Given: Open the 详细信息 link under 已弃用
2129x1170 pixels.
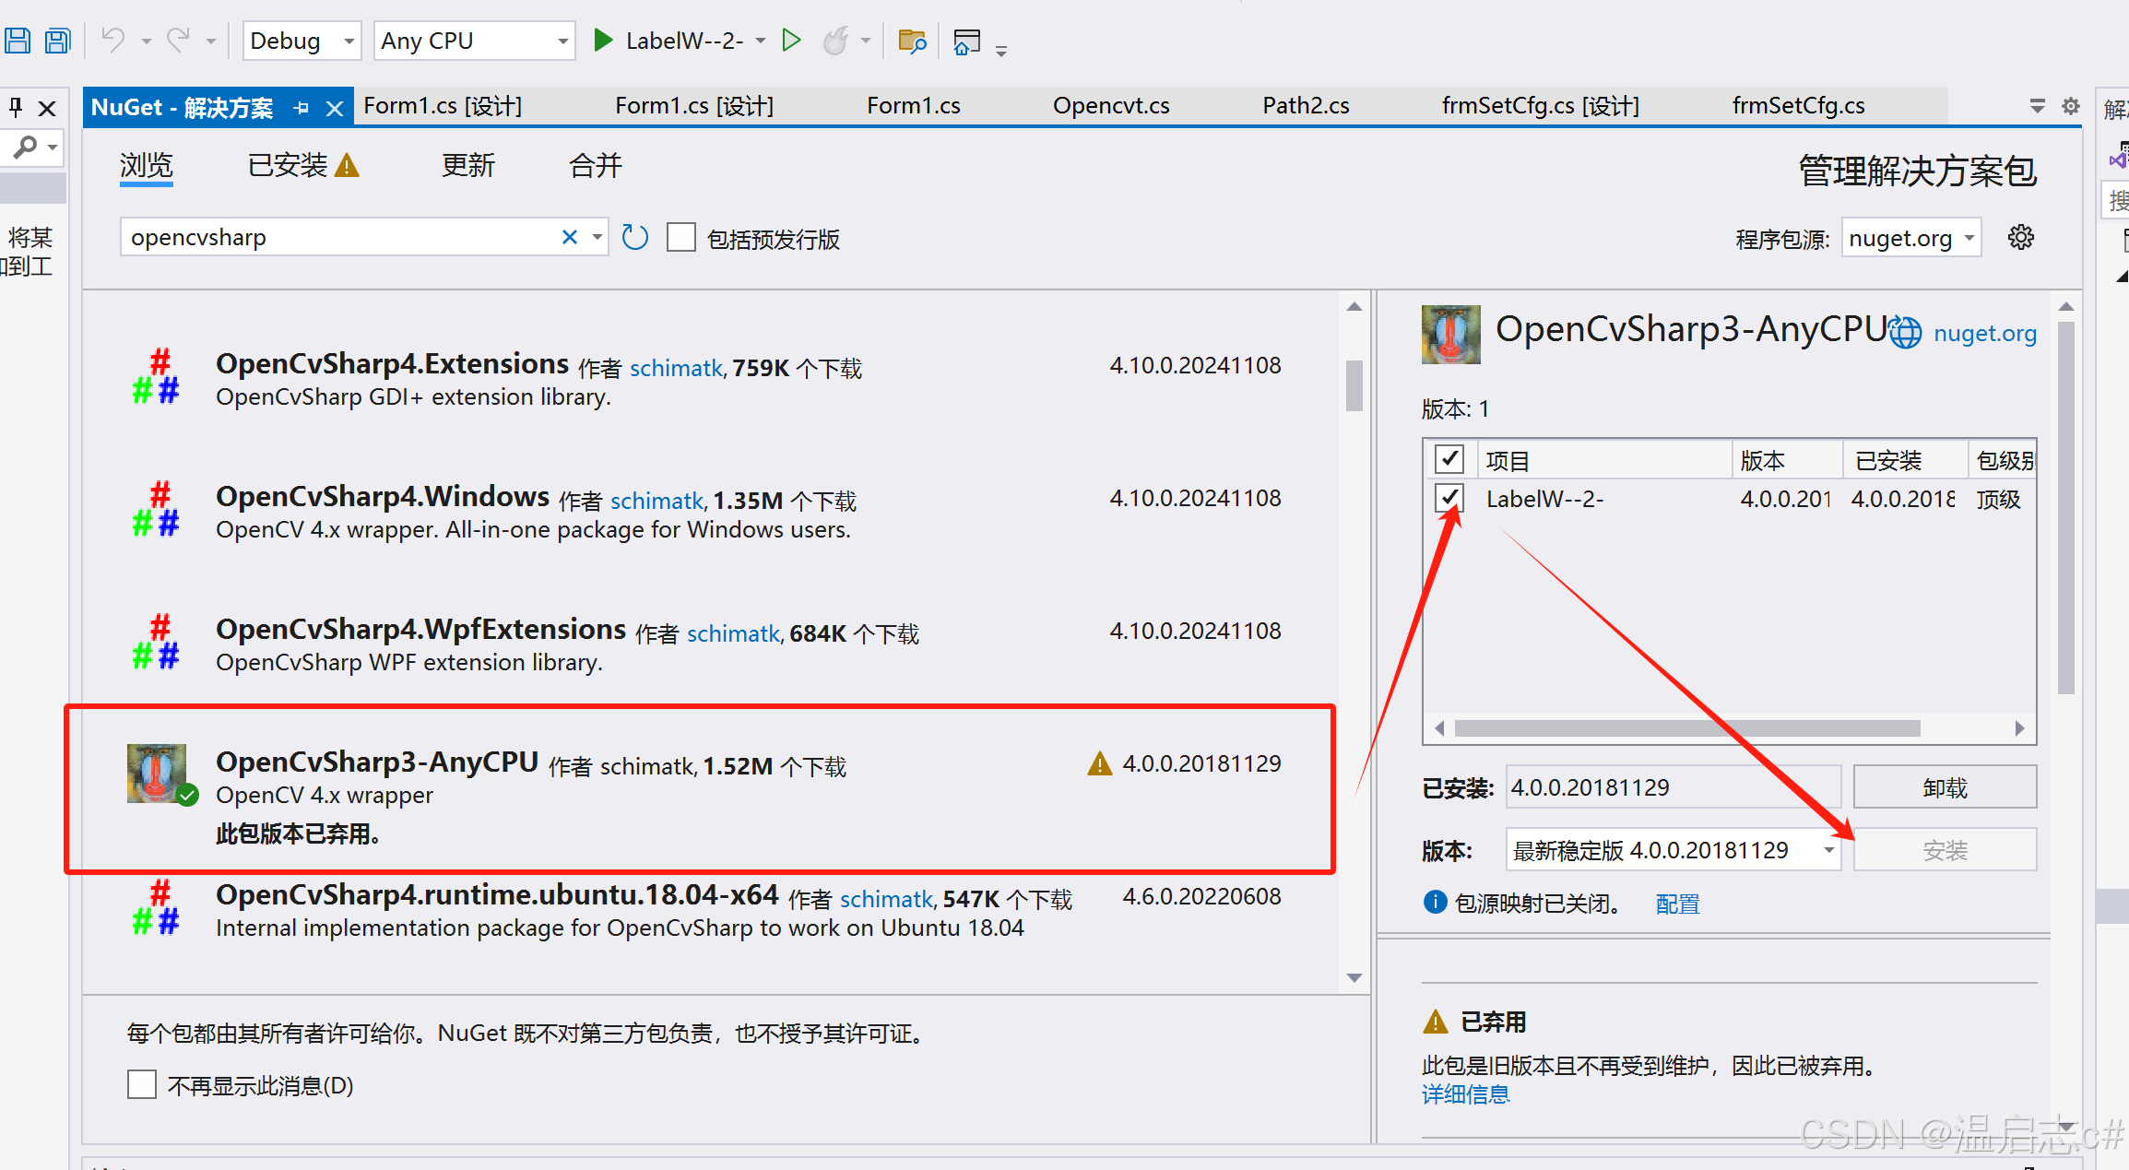Looking at the screenshot, I should click(x=1465, y=1093).
